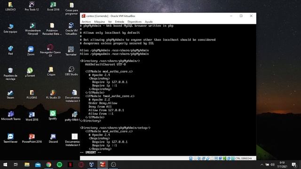Switch to VirtualBox Manager in the taskbar
The height and width of the screenshot is (169, 301).
click(92, 165)
